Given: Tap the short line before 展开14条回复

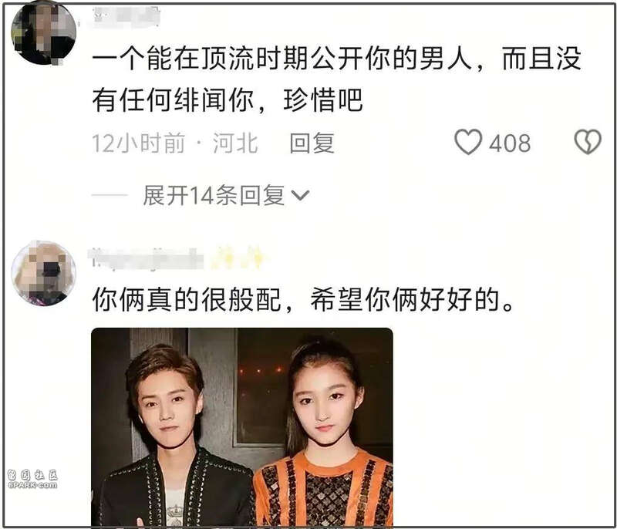Looking at the screenshot, I should (110, 195).
